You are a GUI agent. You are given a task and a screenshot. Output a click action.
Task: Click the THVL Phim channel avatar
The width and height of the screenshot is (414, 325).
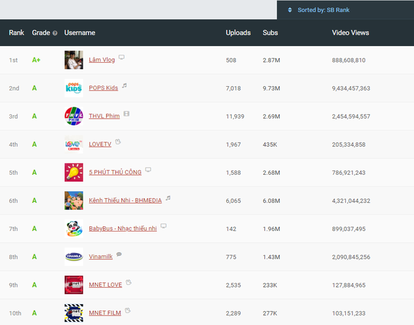click(73, 116)
